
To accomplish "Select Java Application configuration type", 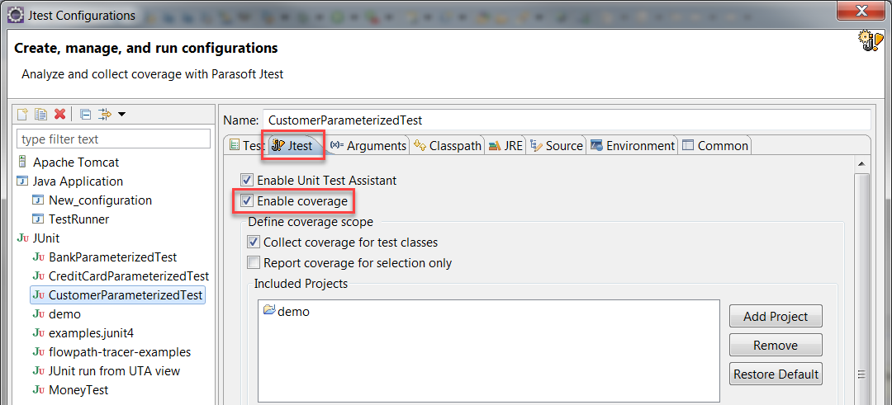I will (x=70, y=181).
